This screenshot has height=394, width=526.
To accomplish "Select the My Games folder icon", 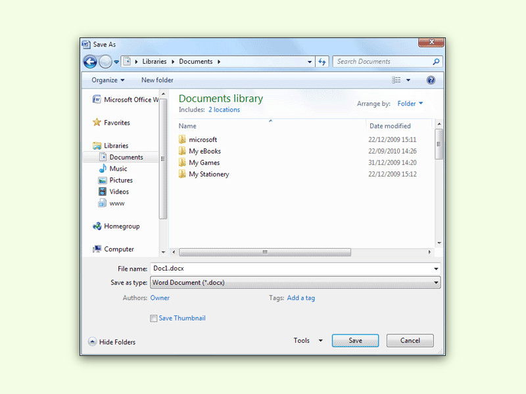I will 182,162.
